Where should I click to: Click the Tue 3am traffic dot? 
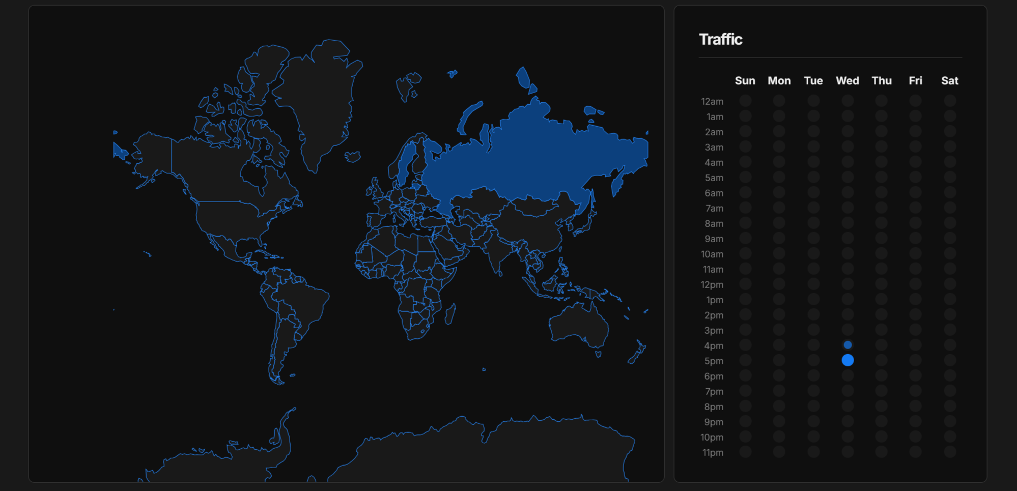tap(813, 147)
